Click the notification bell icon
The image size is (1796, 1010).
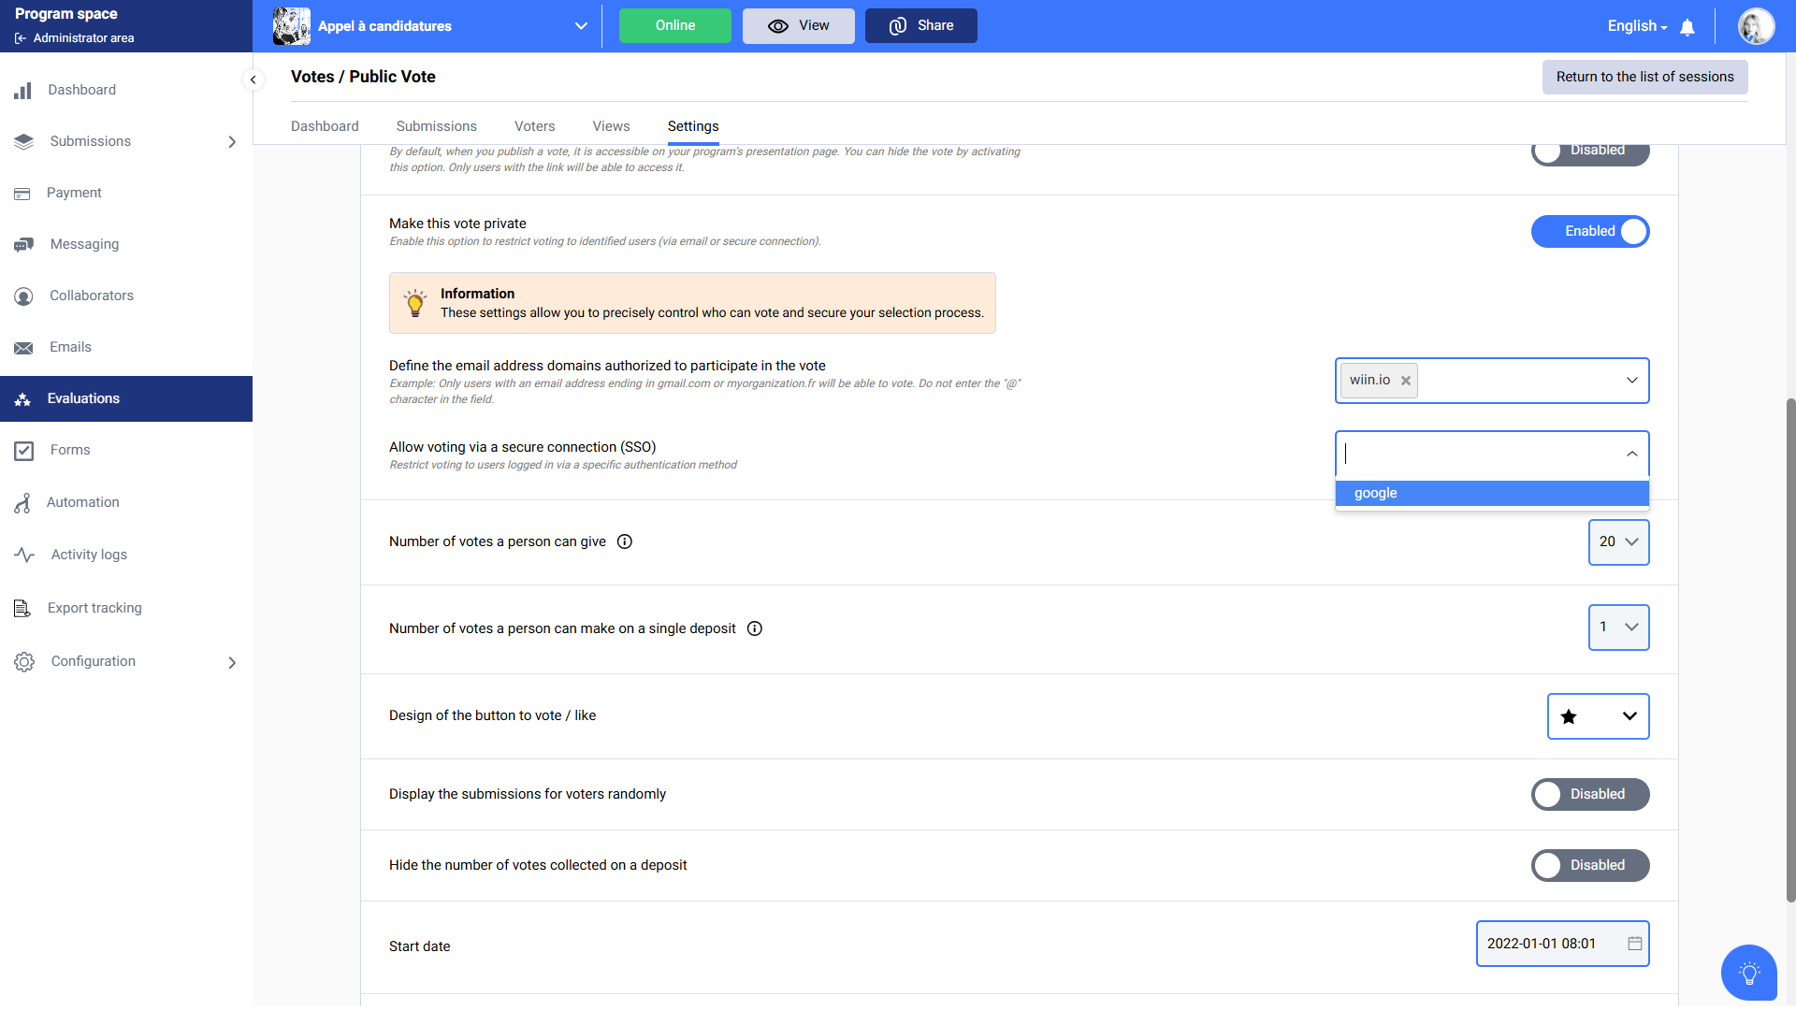click(1687, 27)
